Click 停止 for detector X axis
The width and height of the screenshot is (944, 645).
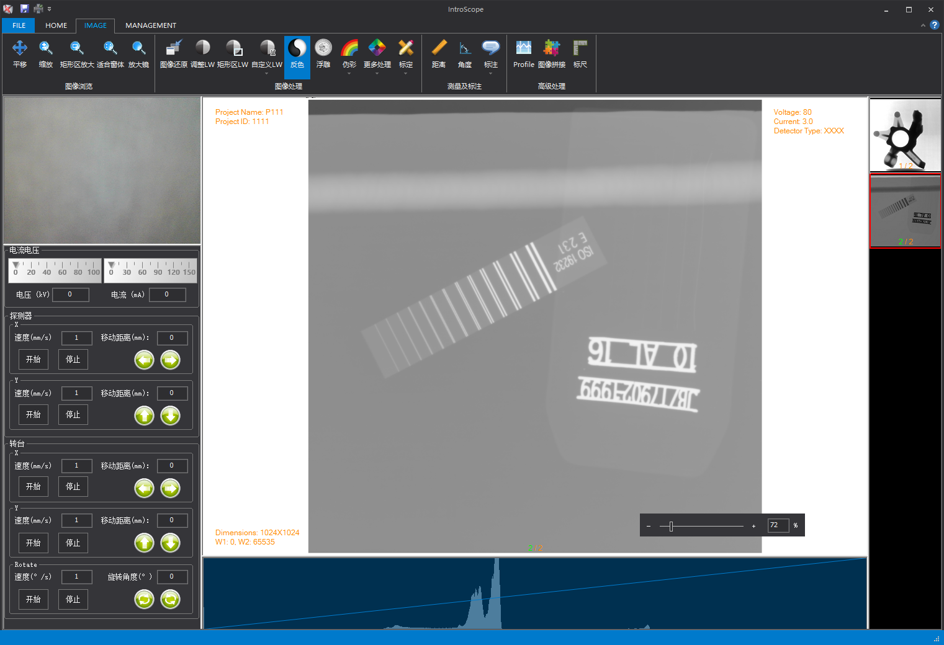[73, 360]
